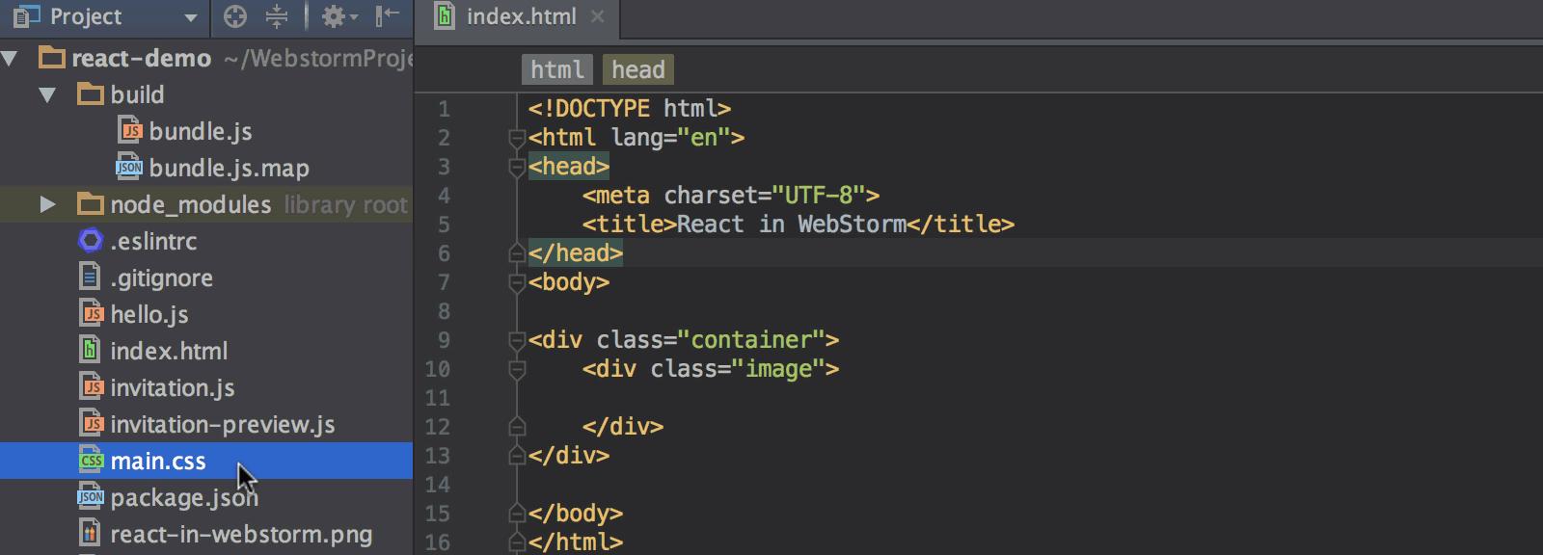Open hello.js file
The height and width of the screenshot is (555, 1543).
coord(149,314)
